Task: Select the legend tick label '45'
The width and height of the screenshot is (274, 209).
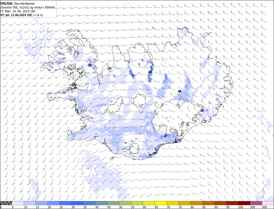Action: 109,207
